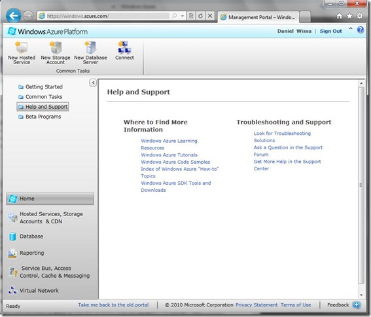Create a New Hosted Service

[x=22, y=53]
